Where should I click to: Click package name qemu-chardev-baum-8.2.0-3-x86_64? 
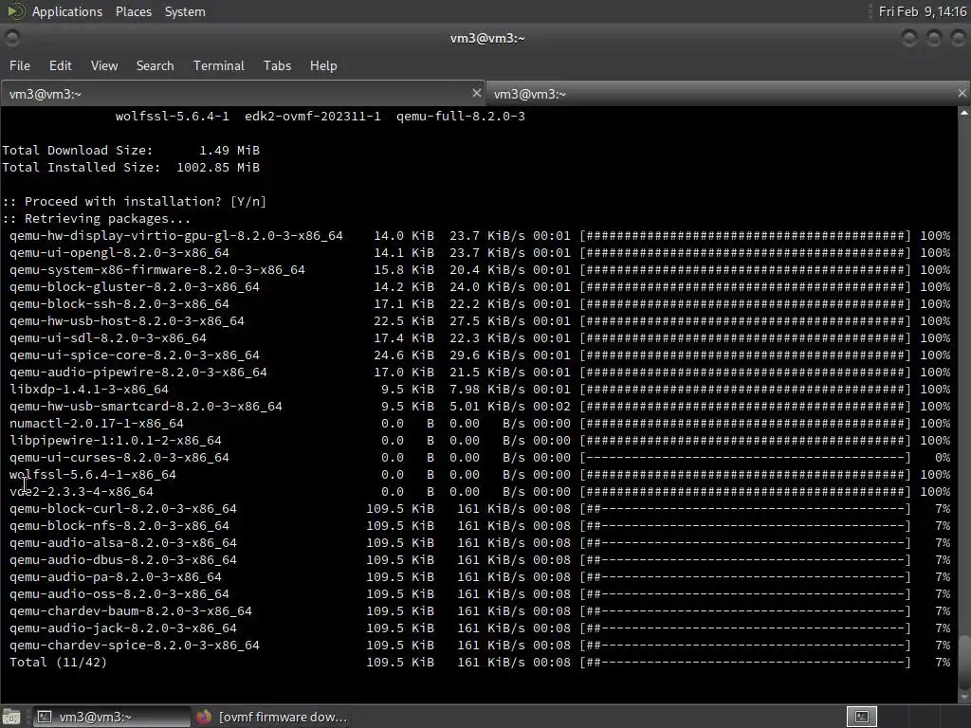click(x=131, y=611)
